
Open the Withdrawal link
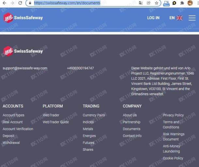click(x=11, y=143)
